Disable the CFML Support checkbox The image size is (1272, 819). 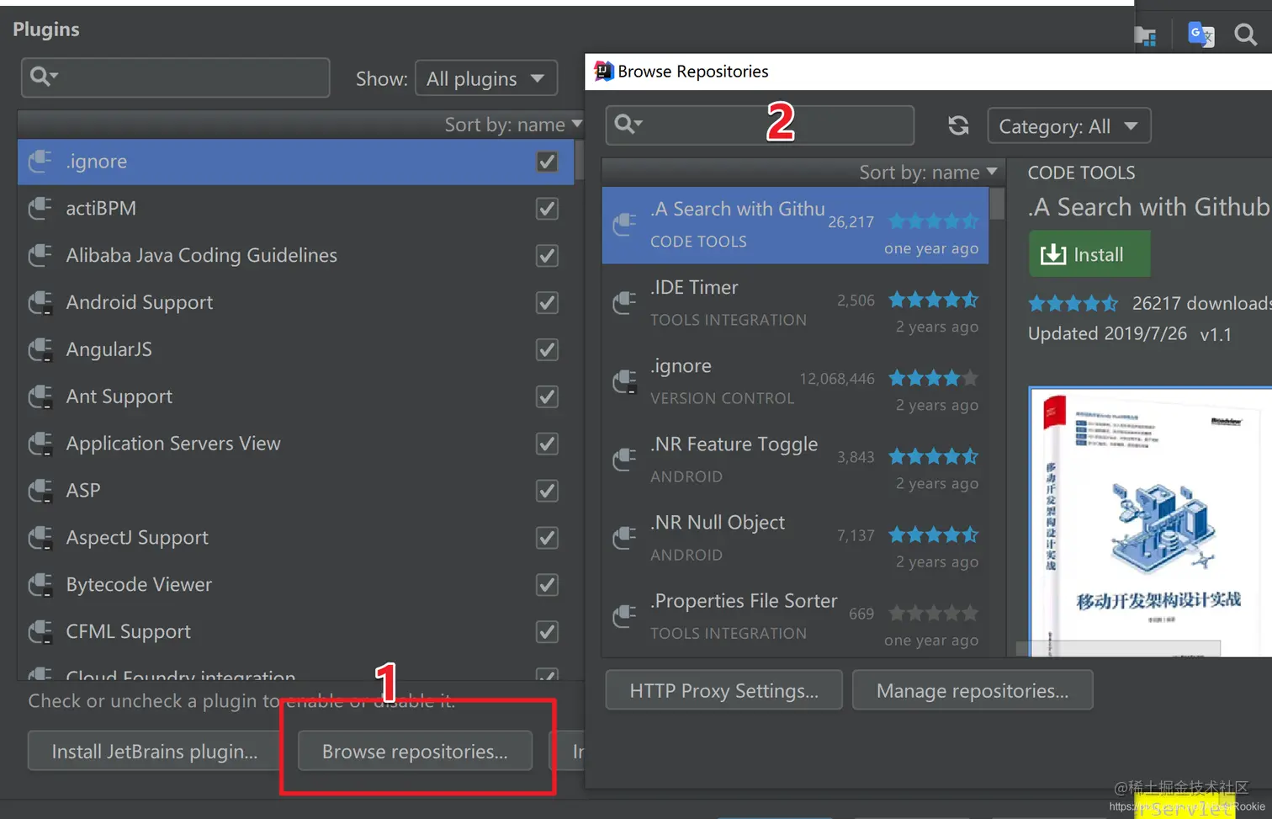tap(547, 632)
